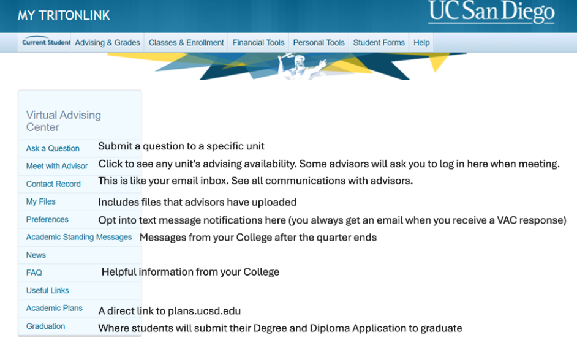Open the Current Student tab
The height and width of the screenshot is (346, 577).
coord(45,43)
